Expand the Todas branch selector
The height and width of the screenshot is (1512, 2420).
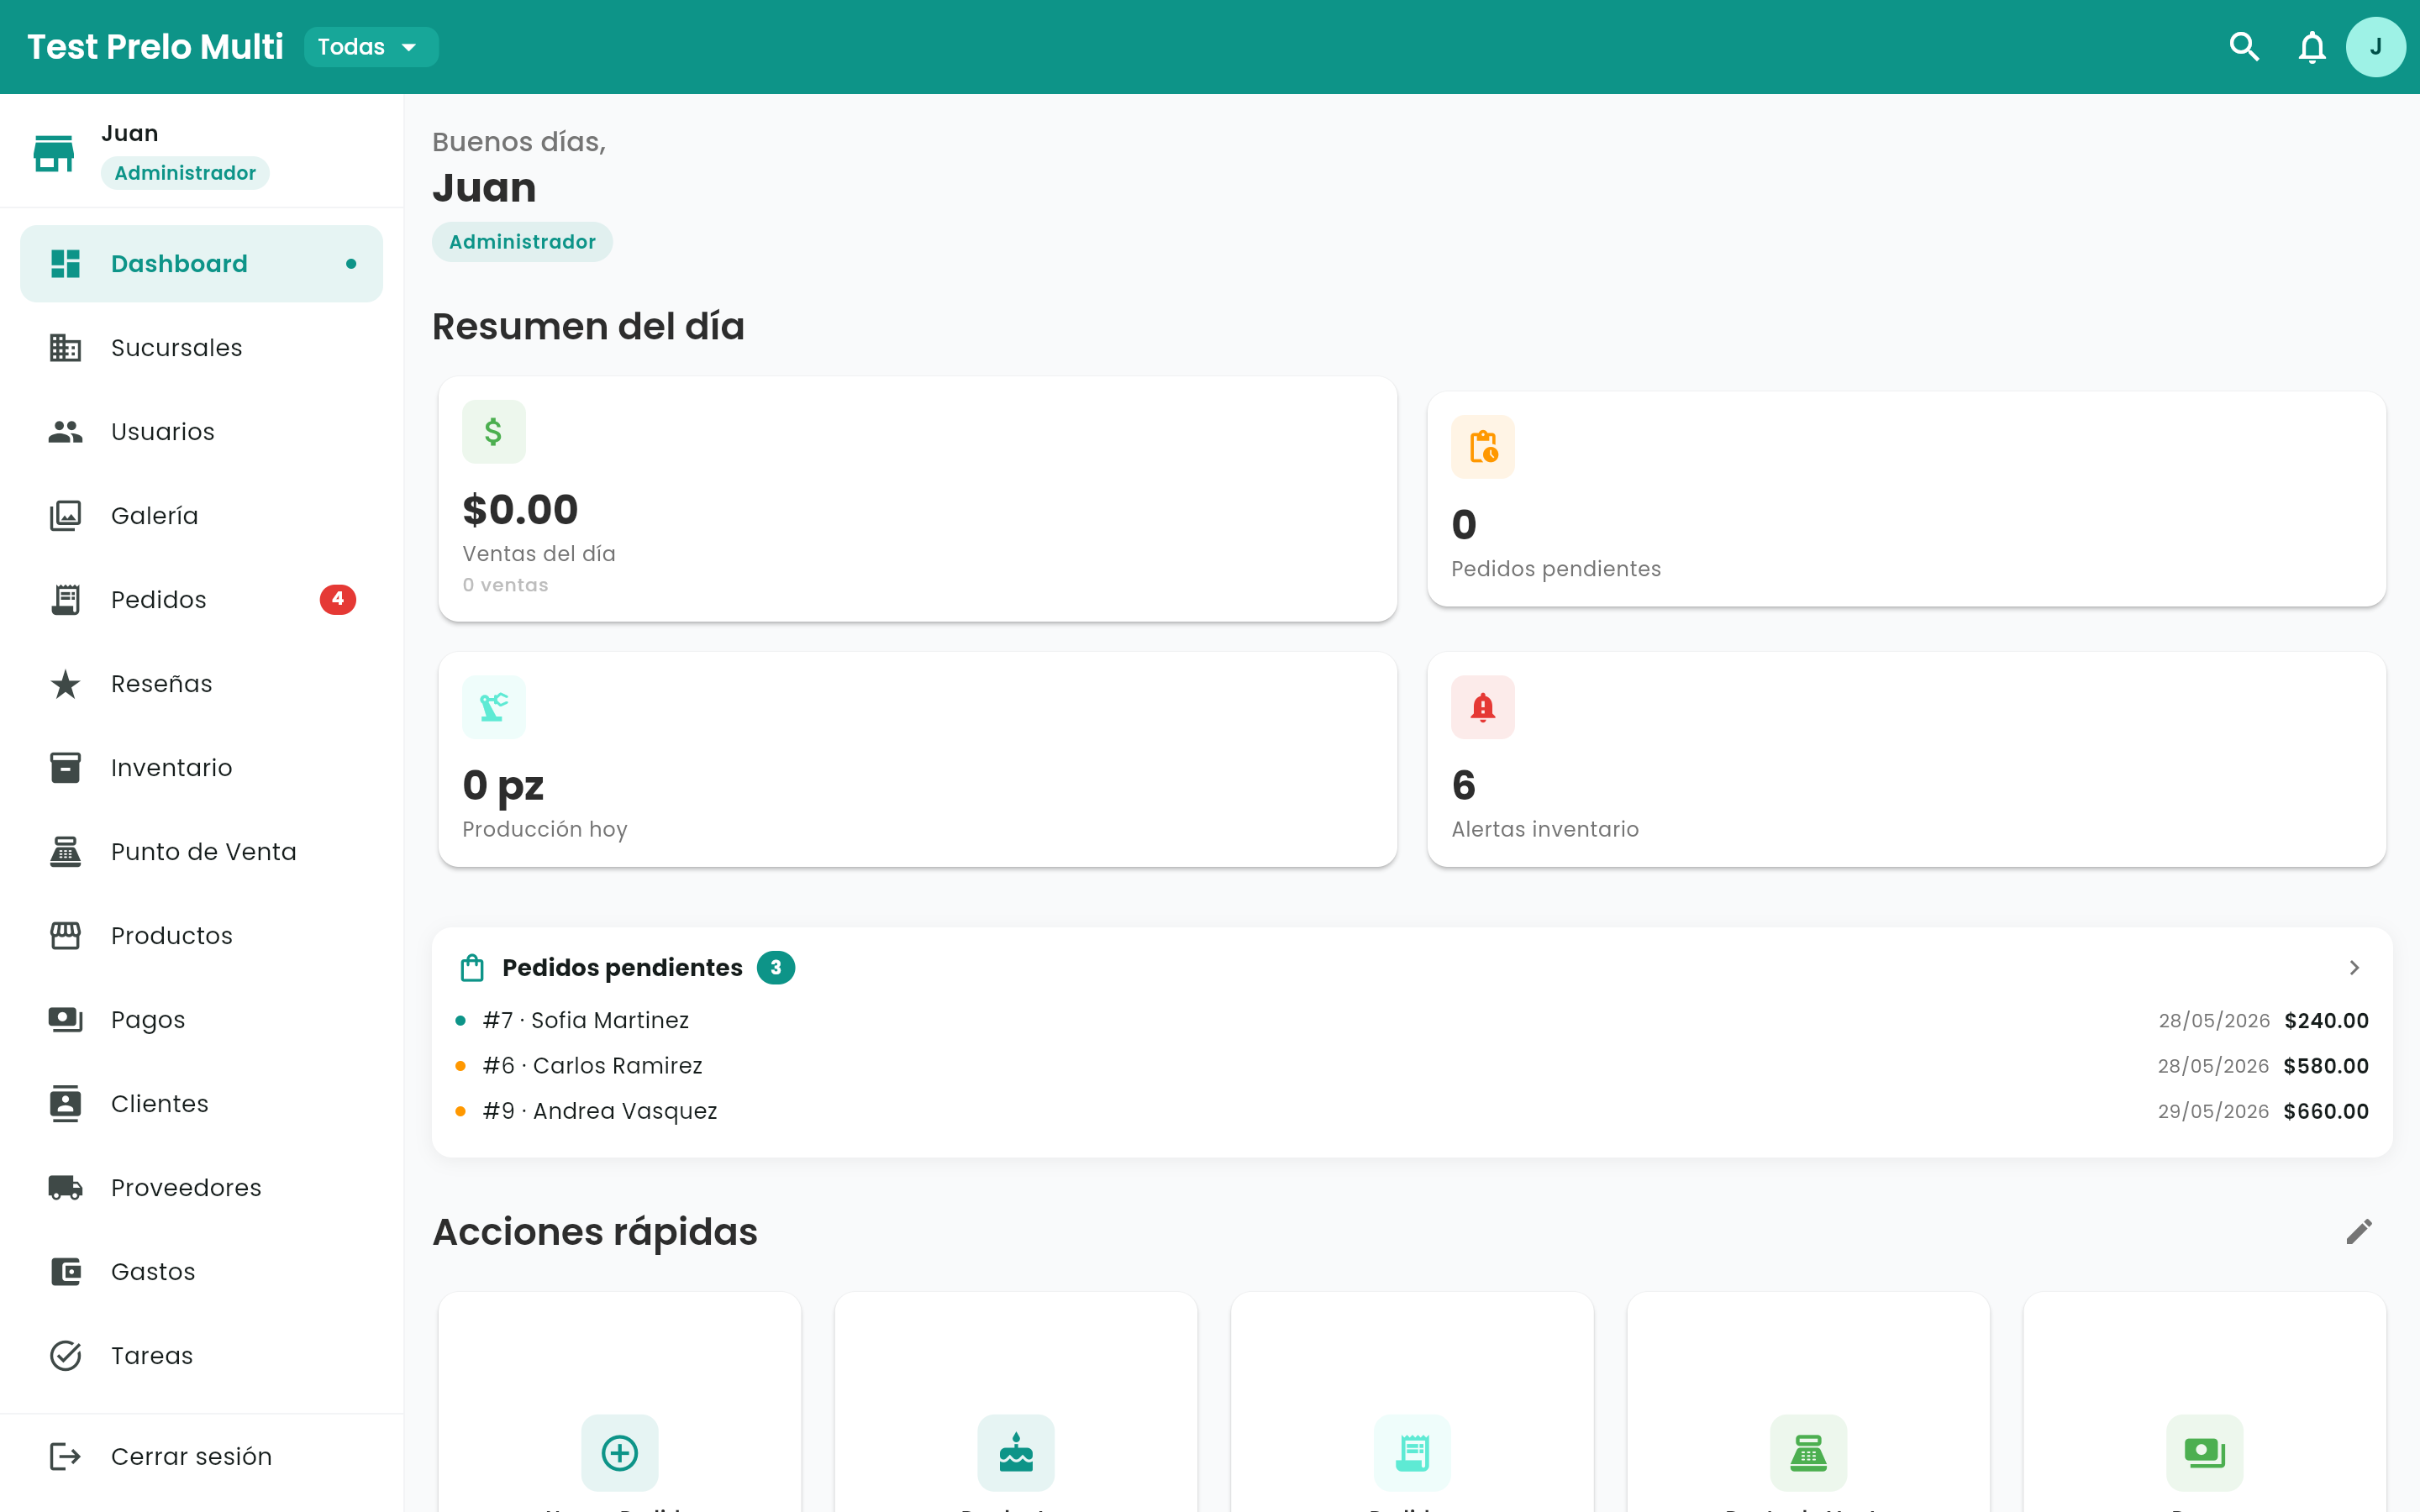click(x=370, y=47)
